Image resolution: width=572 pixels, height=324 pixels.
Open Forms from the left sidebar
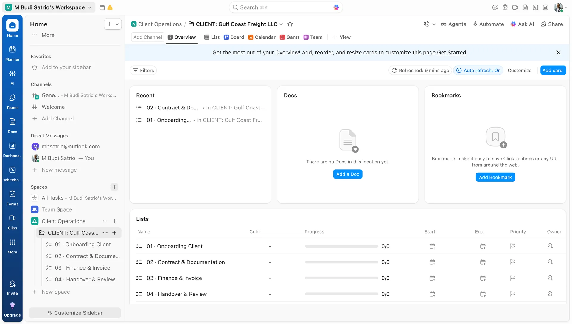coord(12,197)
